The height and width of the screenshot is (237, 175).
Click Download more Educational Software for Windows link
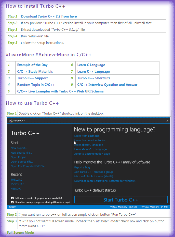[x=105, y=181]
